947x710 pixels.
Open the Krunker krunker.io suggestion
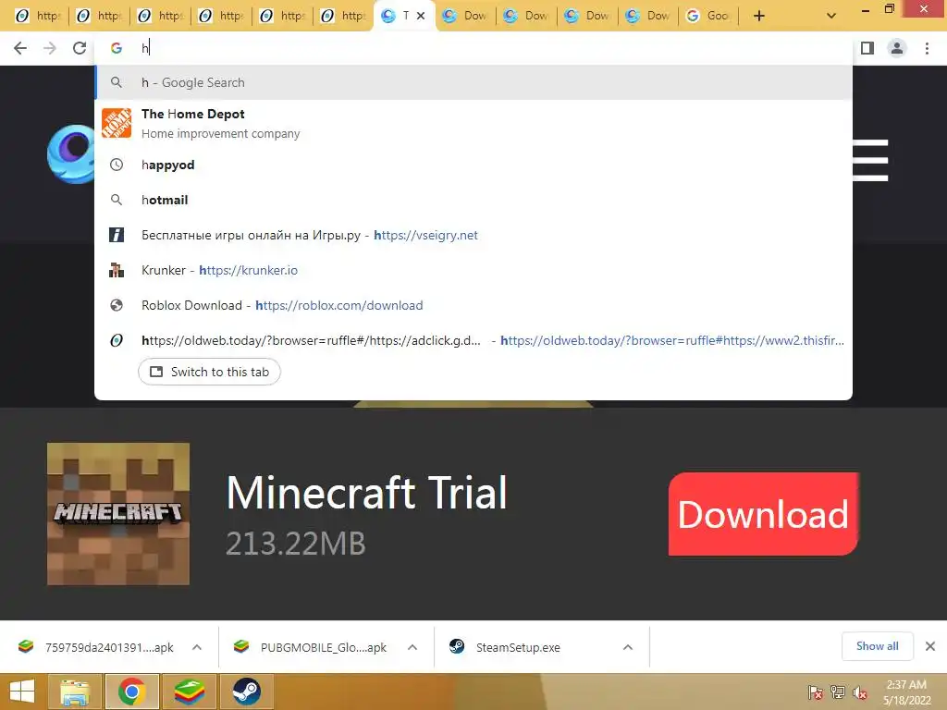click(x=473, y=270)
